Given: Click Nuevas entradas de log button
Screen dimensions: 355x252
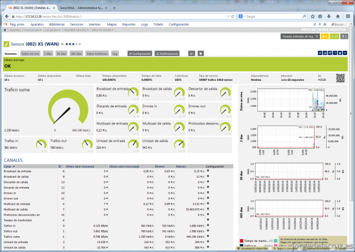Looking at the screenshot, I should (x=300, y=37).
